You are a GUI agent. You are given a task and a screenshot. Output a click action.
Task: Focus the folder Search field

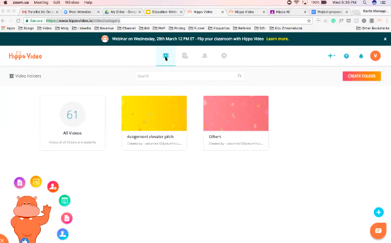coord(190,76)
